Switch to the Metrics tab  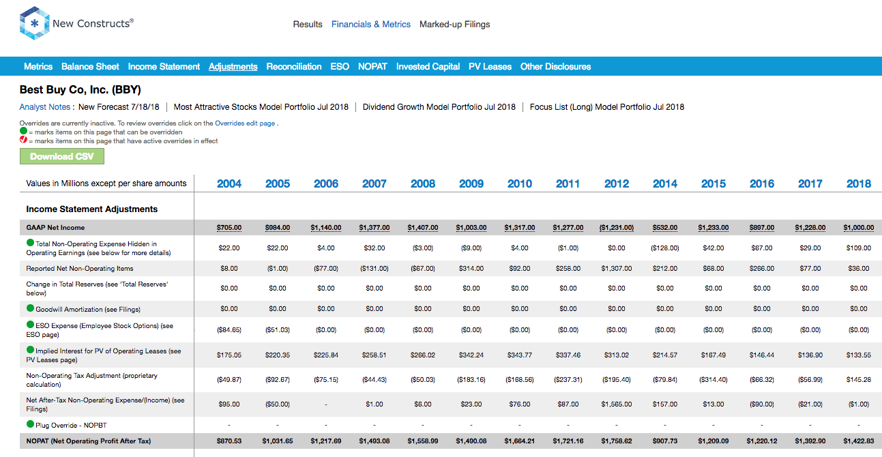click(x=38, y=66)
